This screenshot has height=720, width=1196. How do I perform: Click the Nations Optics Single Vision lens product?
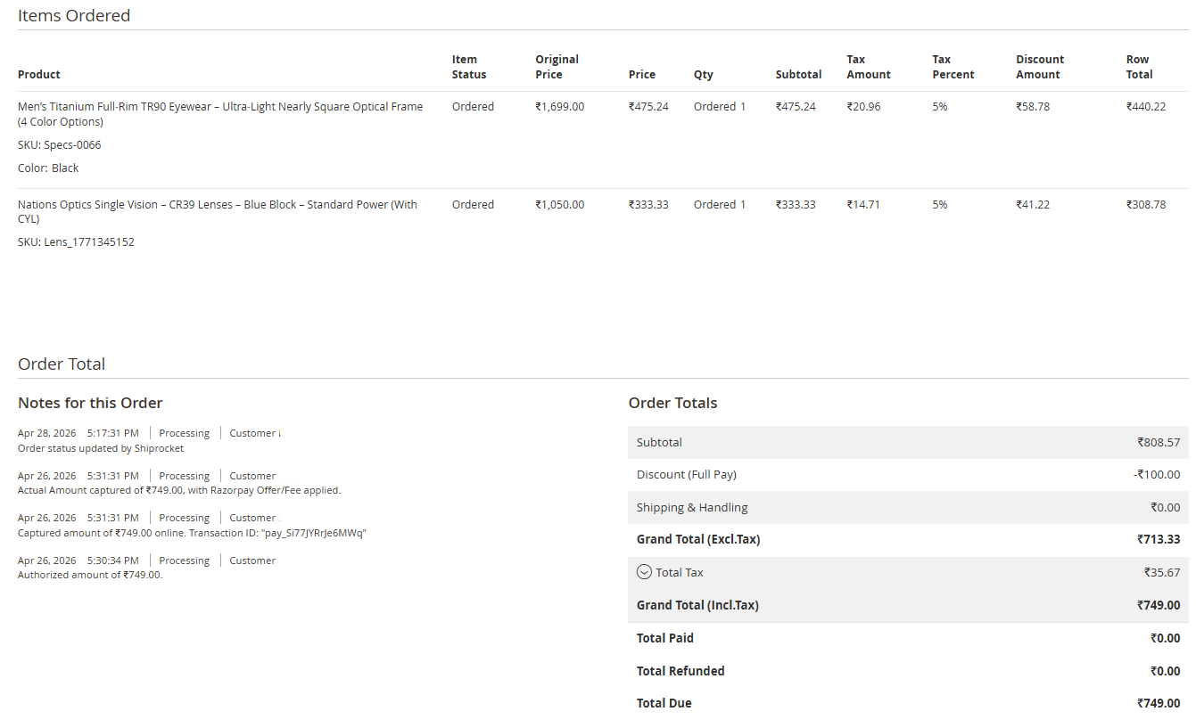point(217,205)
